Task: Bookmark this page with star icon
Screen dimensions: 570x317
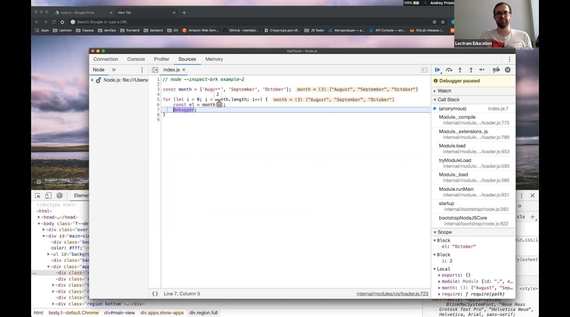Action: pos(443,22)
